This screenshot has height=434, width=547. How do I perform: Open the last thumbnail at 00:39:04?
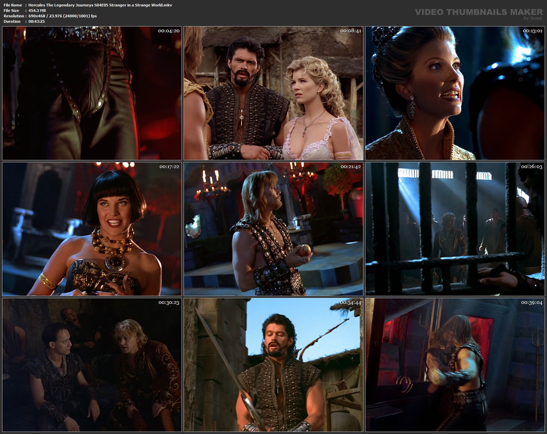pyautogui.click(x=455, y=365)
